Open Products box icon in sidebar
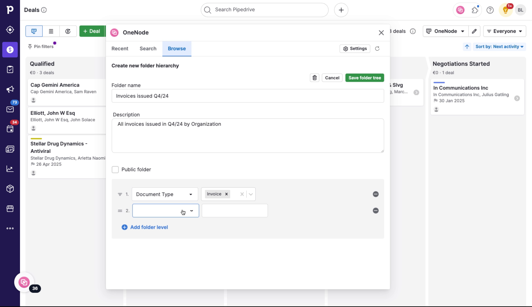The image size is (532, 307). 10,189
